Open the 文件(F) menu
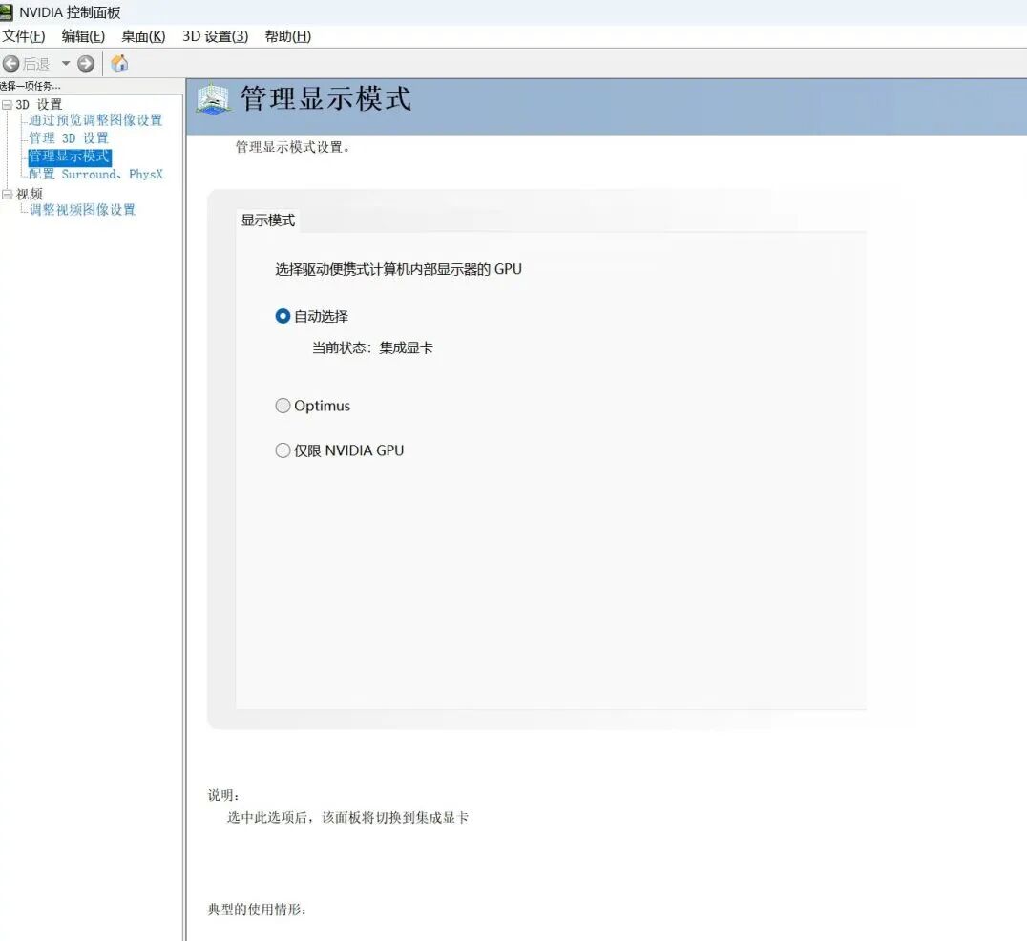 [24, 36]
